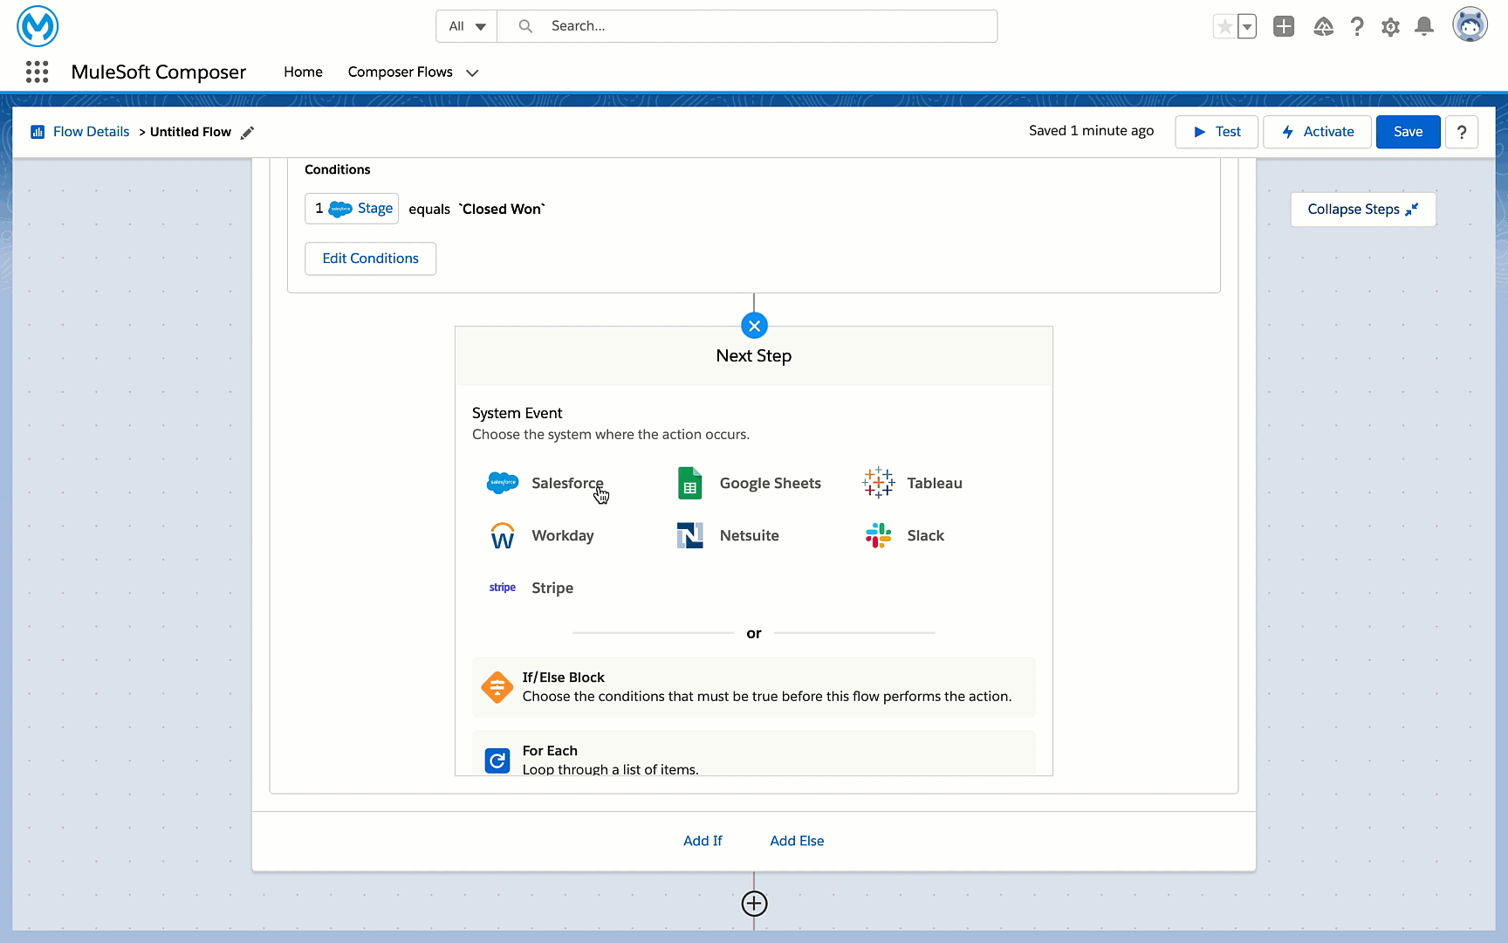Choose the Netsuite icon

click(x=690, y=535)
